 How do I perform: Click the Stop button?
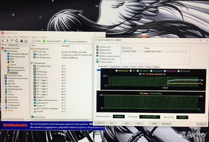111,123
